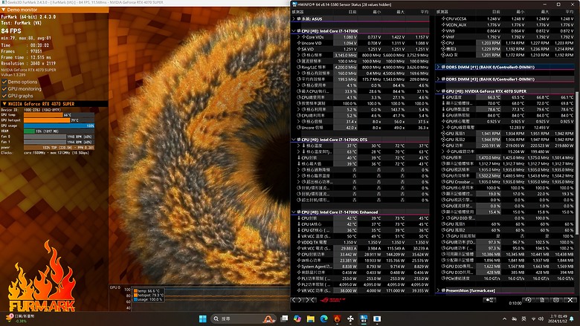
Task: Select the PCIe連結速度 16.0 GT/s row
Action: click(506, 278)
